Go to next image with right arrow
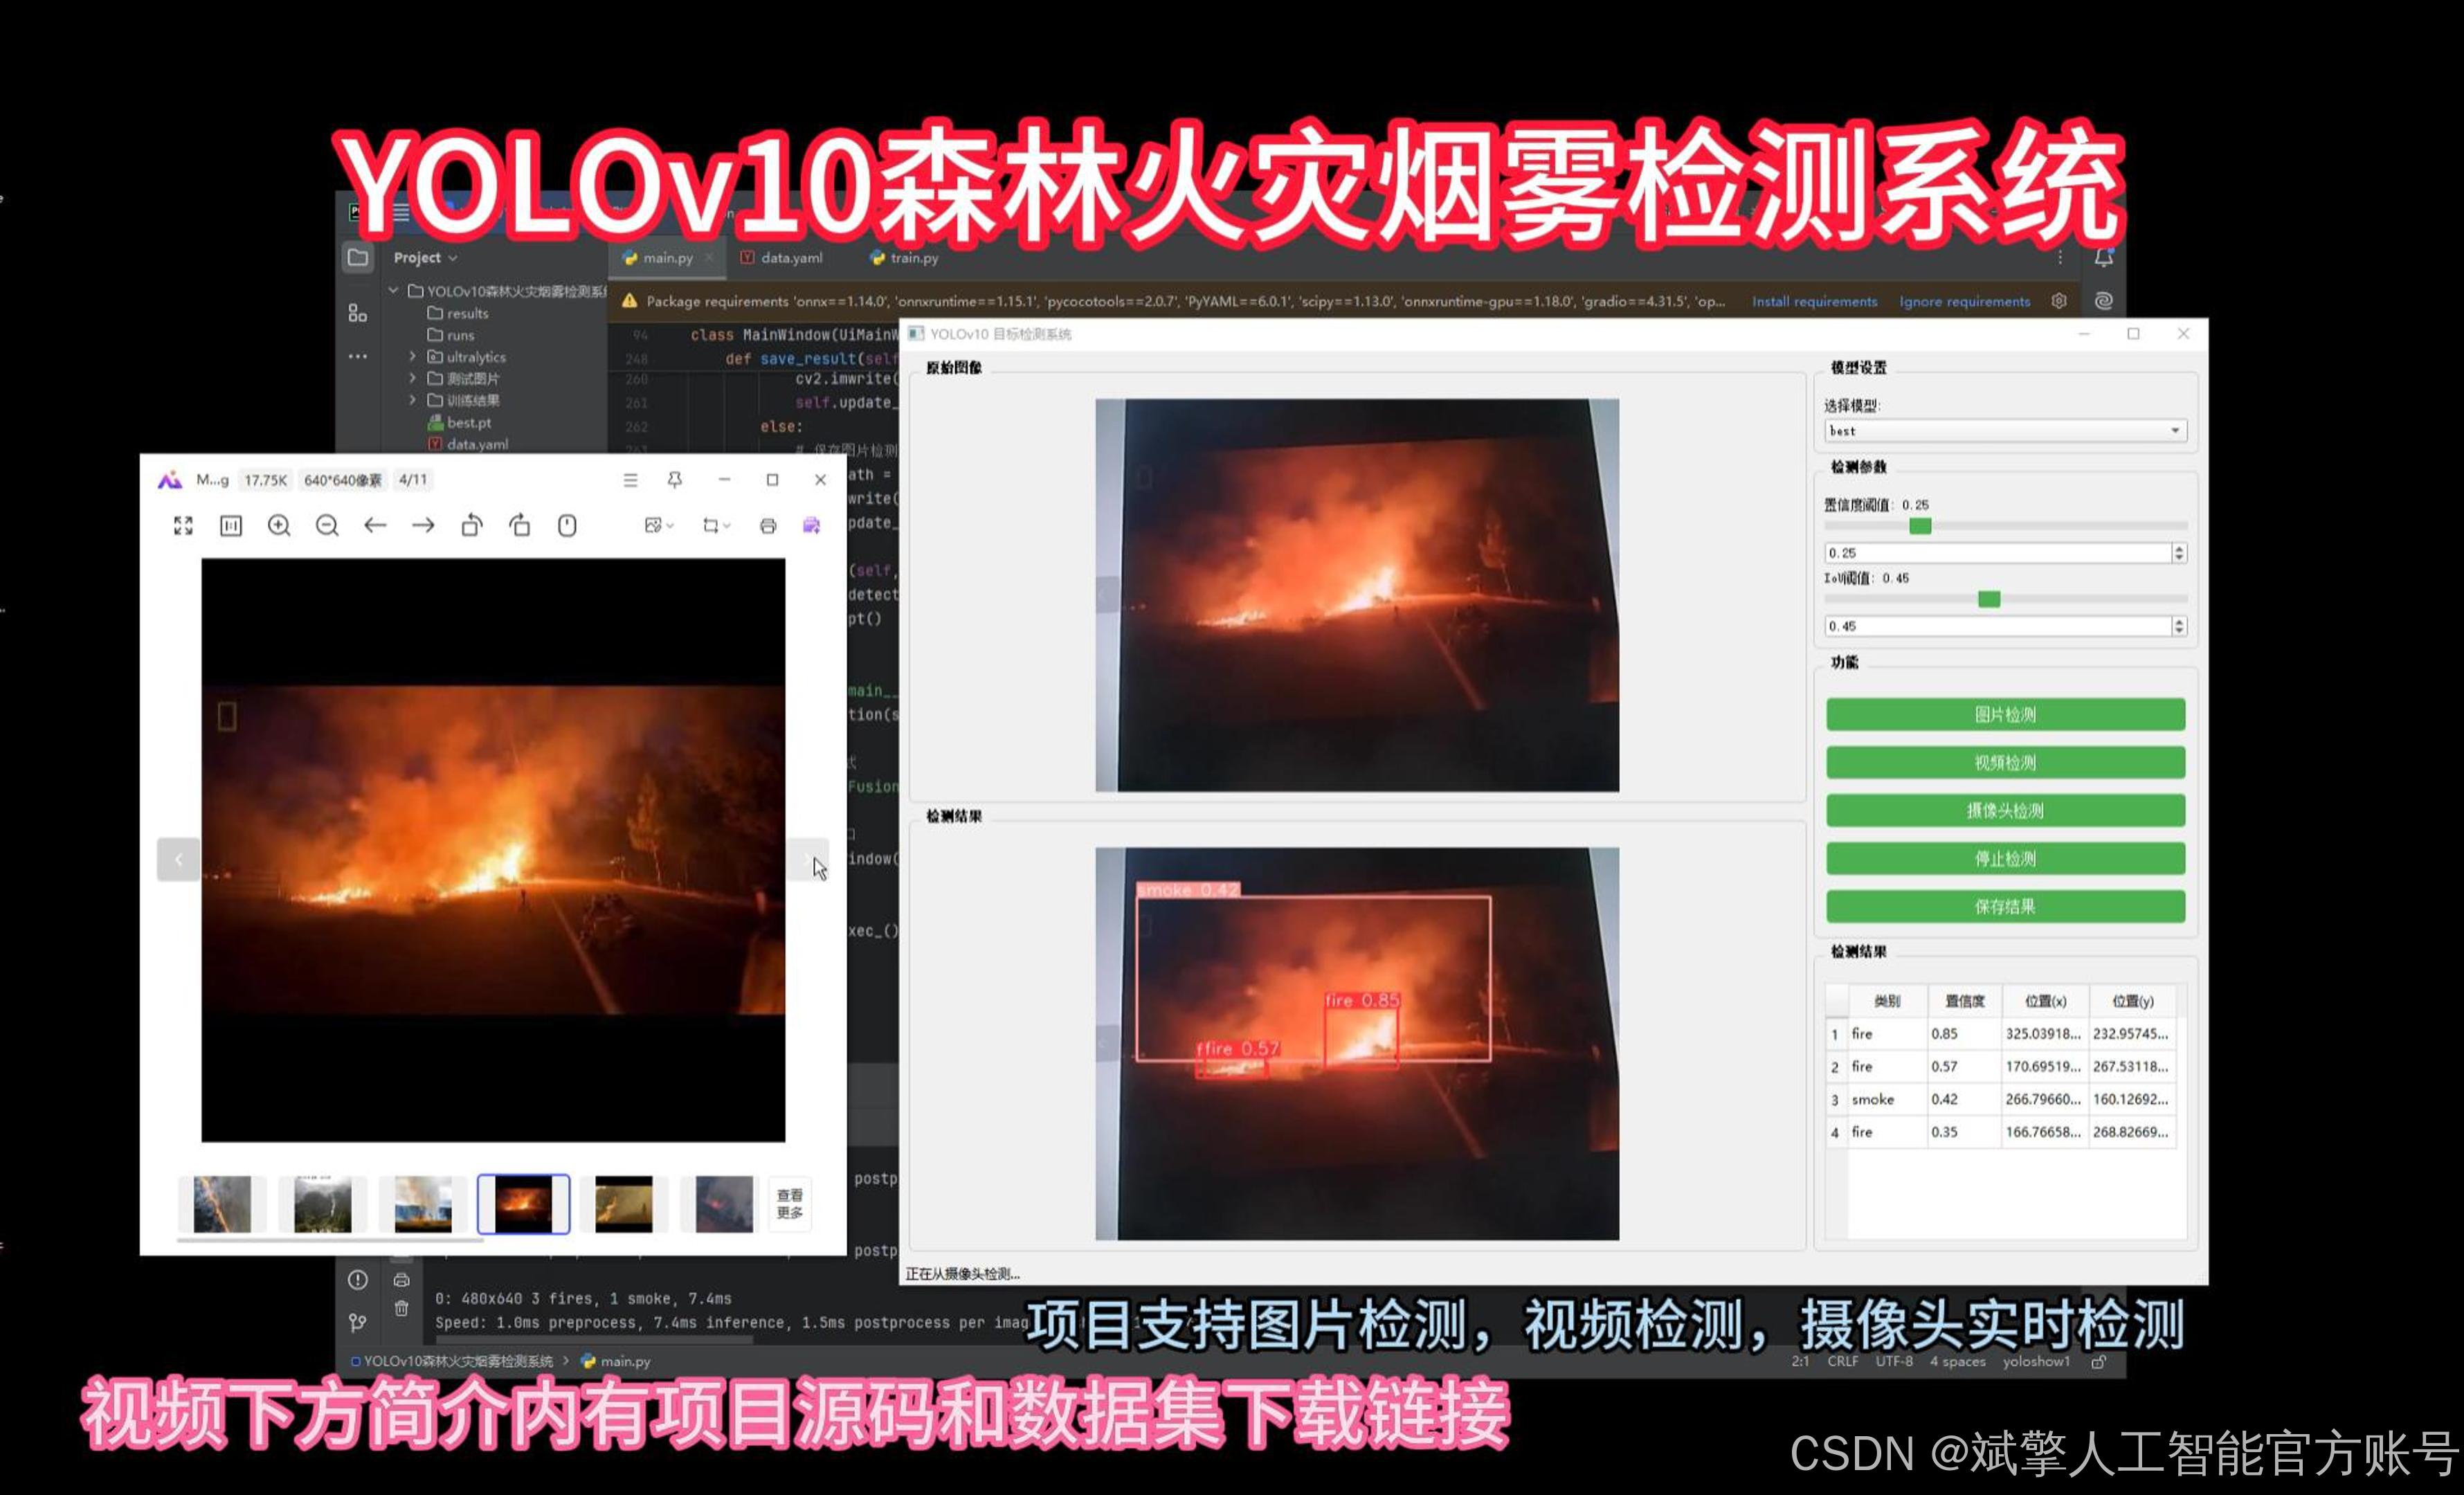The image size is (2464, 1495). pyautogui.click(x=423, y=525)
